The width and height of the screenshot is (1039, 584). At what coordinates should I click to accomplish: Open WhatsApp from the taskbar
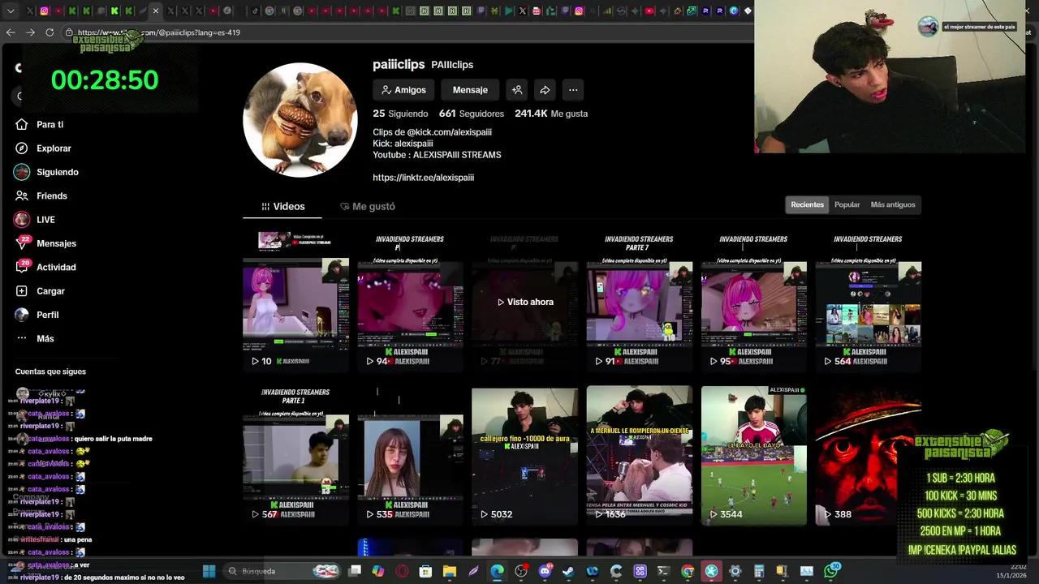pos(830,571)
